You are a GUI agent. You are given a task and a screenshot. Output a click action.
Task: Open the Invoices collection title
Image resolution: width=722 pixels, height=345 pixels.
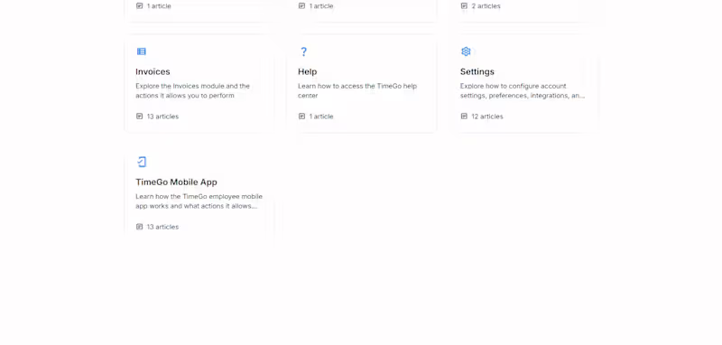(153, 72)
